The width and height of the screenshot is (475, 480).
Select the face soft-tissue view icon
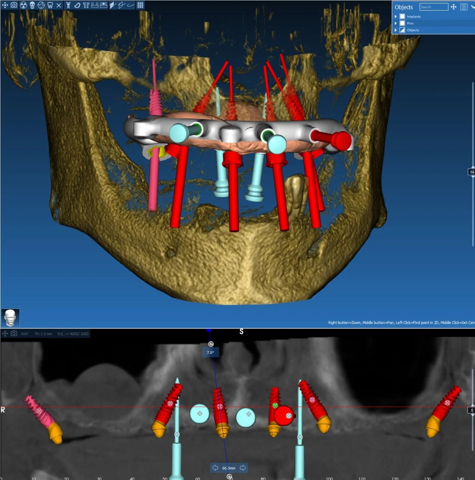click(41, 5)
